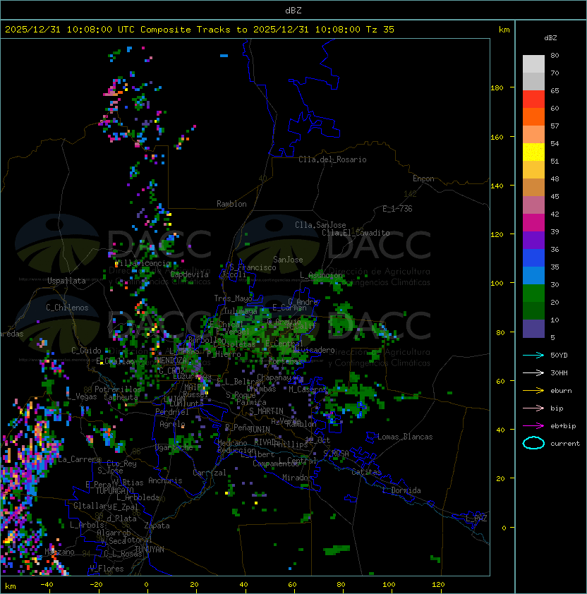Click the -40 km horizontal axis tick
The image size is (587, 594).
[47, 585]
